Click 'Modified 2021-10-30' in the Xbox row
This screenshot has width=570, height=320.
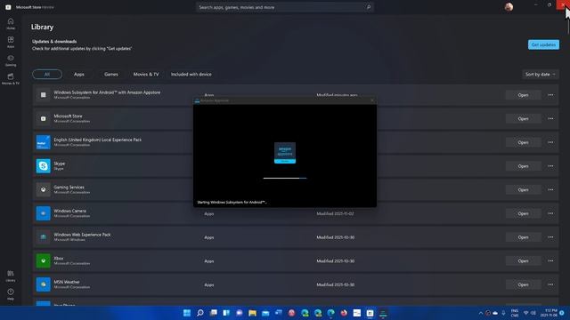tap(335, 260)
